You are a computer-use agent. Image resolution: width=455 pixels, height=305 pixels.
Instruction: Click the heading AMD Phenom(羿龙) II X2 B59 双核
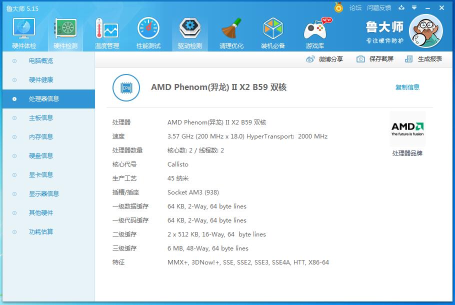coord(219,87)
